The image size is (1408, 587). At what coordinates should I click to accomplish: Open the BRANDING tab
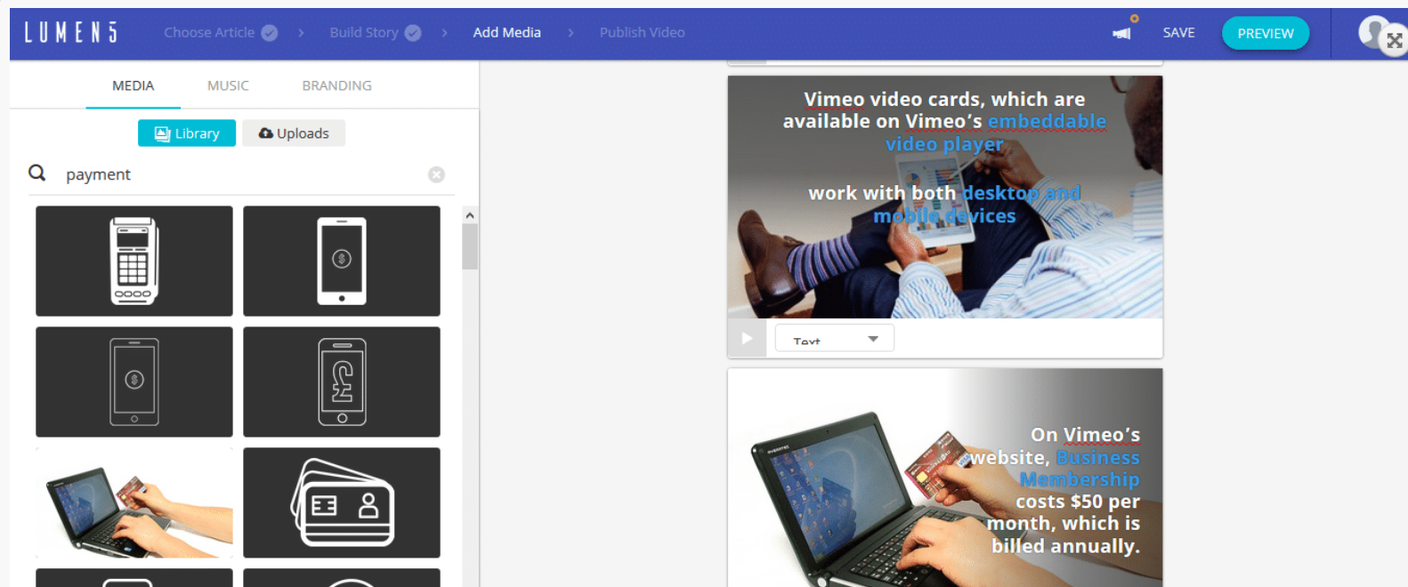point(337,85)
